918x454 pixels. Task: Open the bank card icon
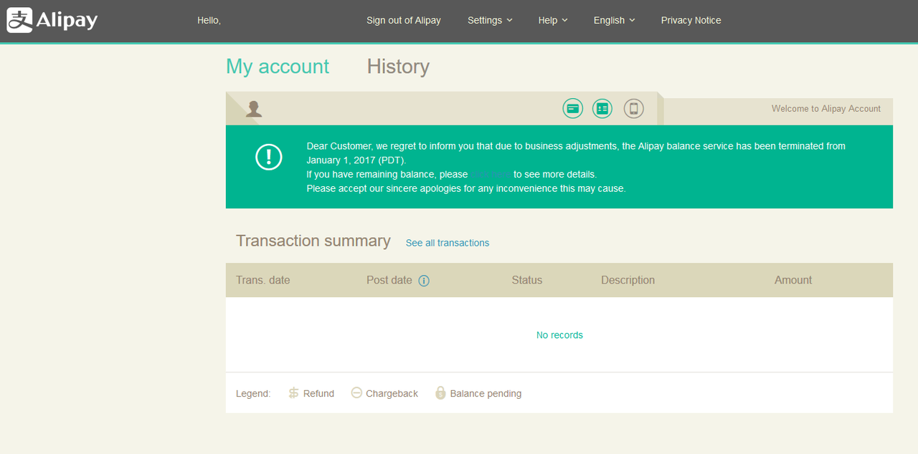(573, 108)
